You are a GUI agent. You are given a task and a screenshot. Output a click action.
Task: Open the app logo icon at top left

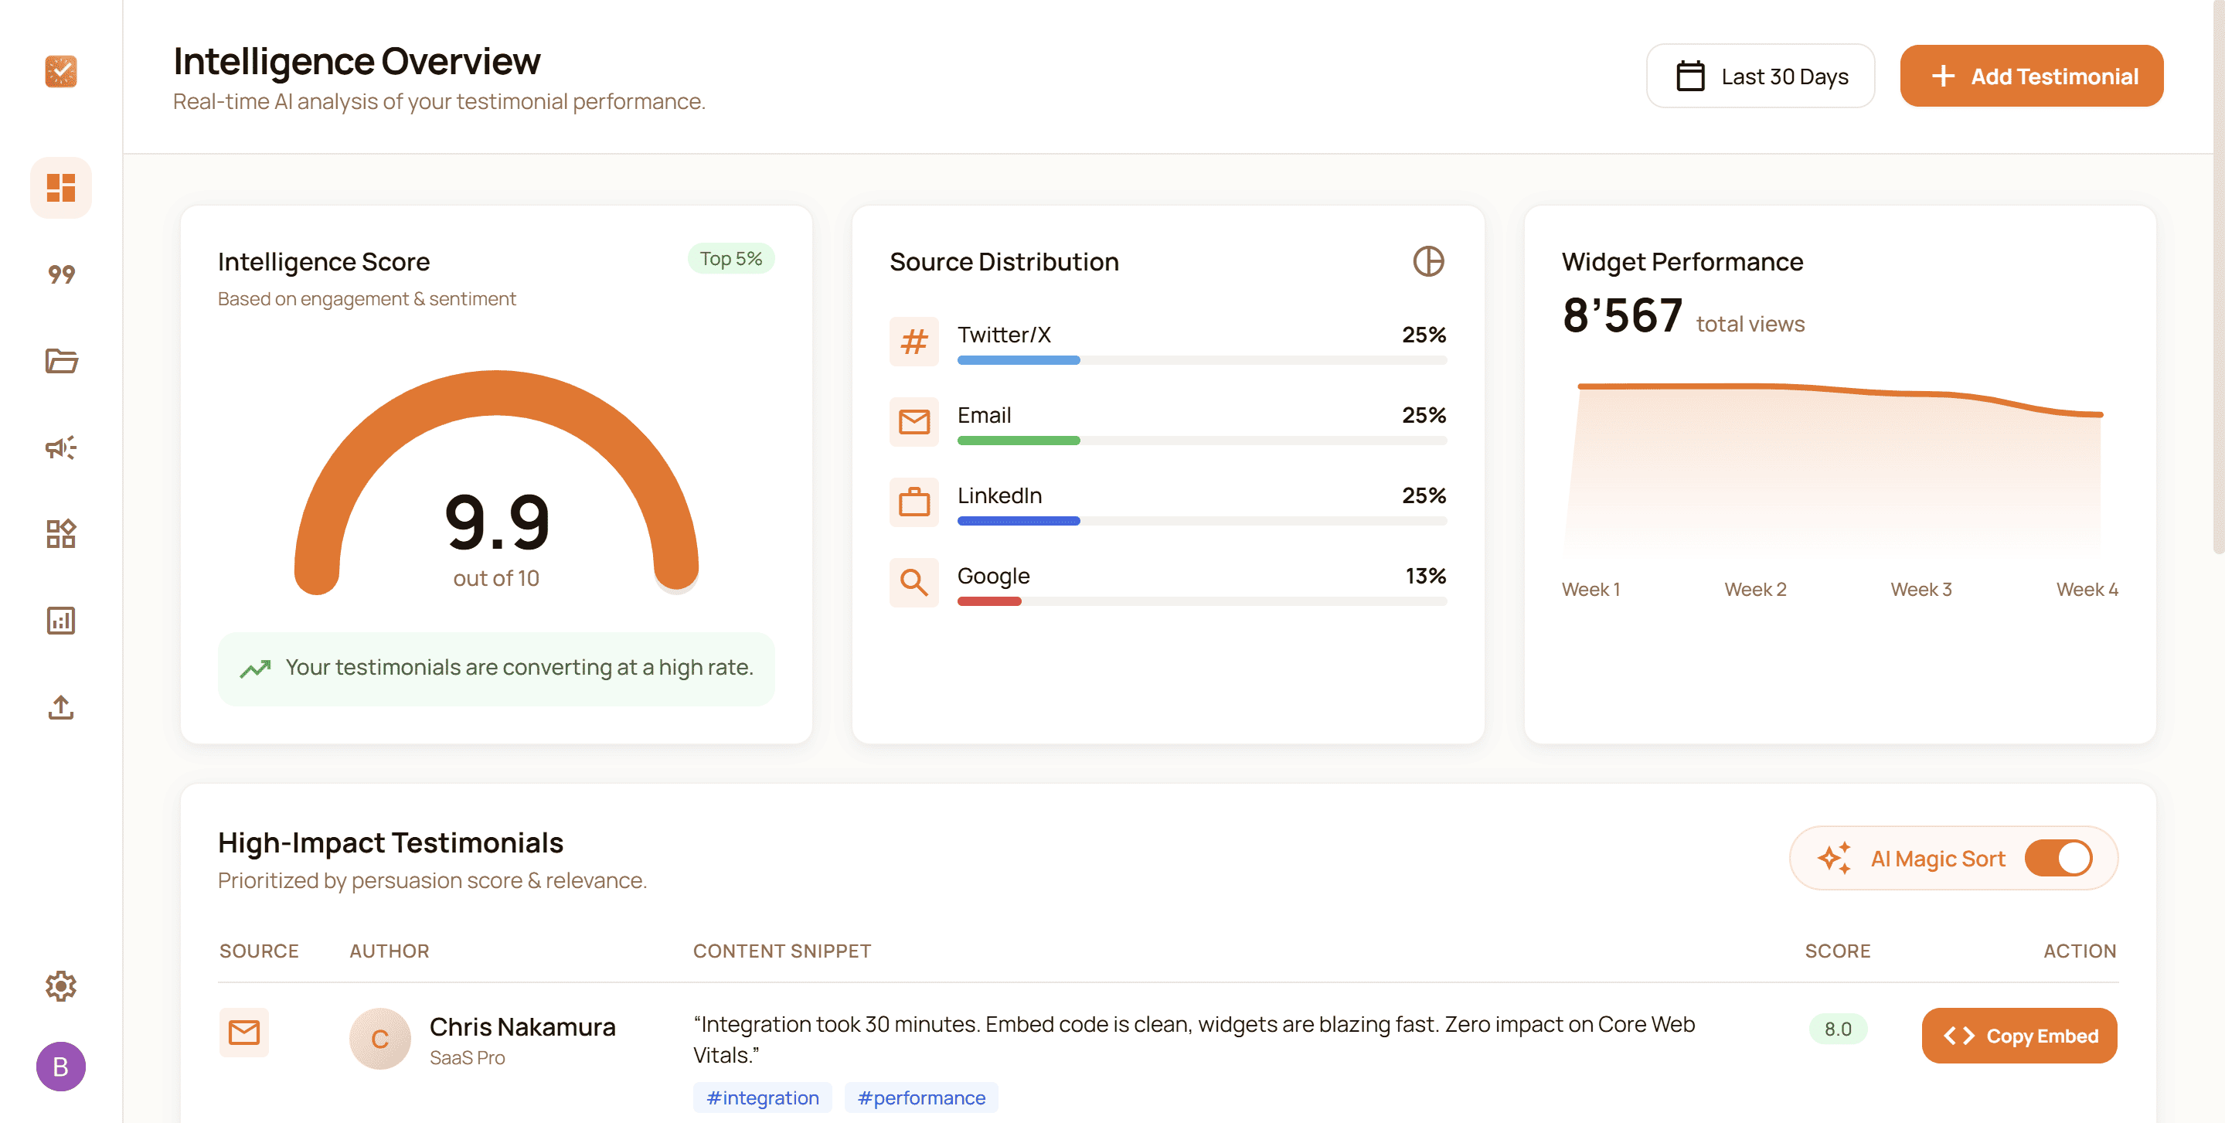[60, 73]
